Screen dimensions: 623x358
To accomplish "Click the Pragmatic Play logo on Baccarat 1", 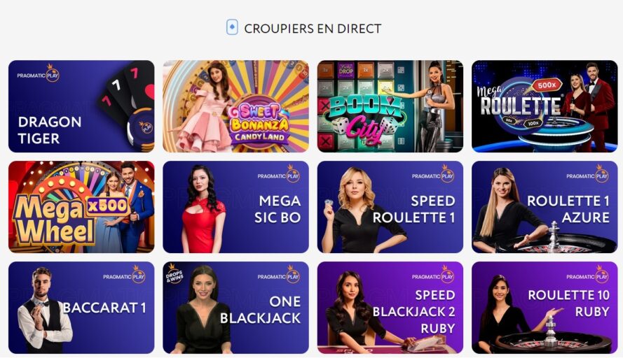I will 124,275.
